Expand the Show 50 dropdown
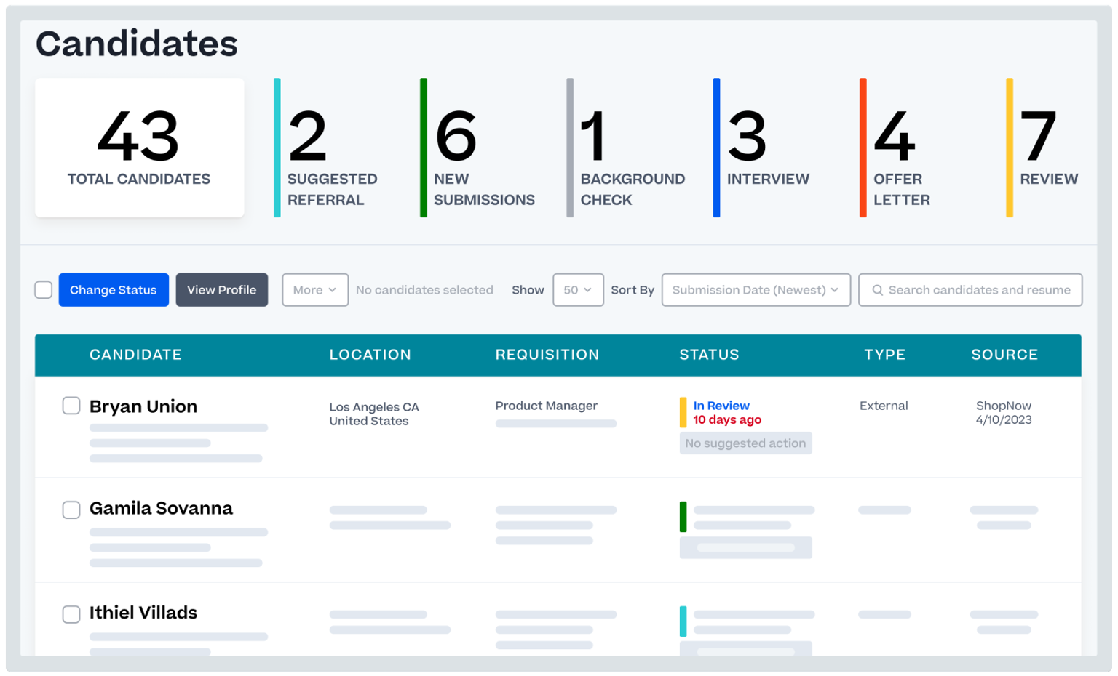Image resolution: width=1118 pixels, height=676 pixels. pos(578,290)
